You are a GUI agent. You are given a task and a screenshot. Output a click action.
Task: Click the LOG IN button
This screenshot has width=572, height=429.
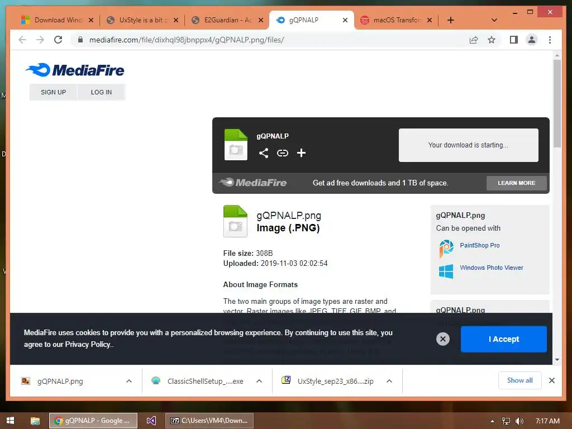click(101, 92)
